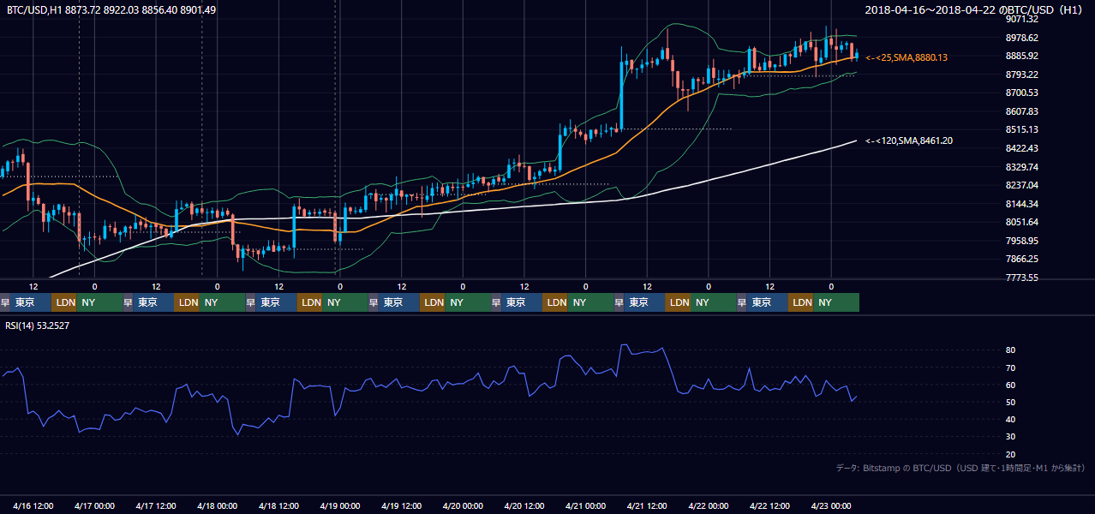Image resolution: width=1095 pixels, height=514 pixels.
Task: Select the 4/23 00:00 time axis label
Action: pos(831,505)
